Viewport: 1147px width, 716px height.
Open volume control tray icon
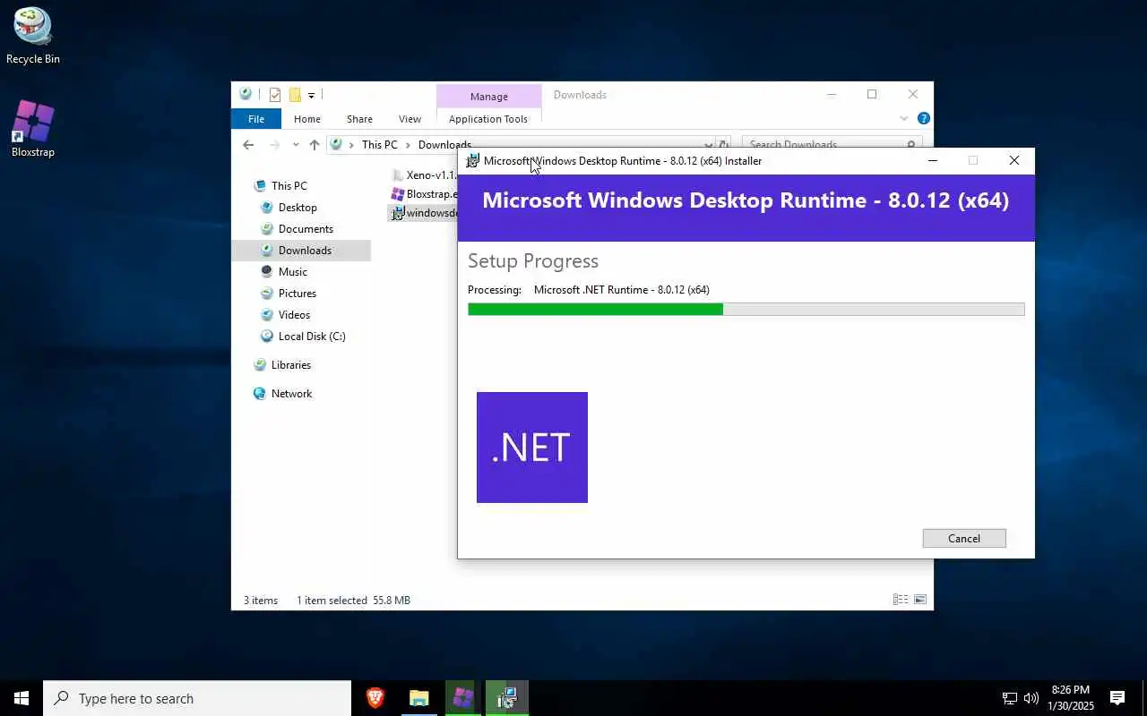click(x=1031, y=698)
